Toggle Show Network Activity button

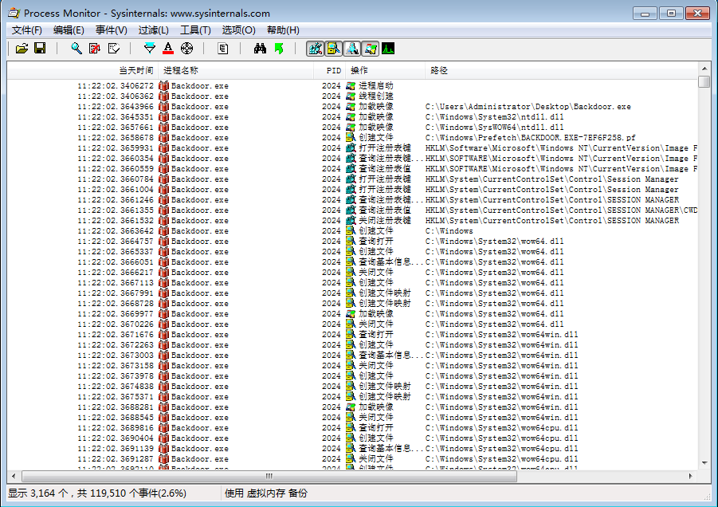coord(351,49)
